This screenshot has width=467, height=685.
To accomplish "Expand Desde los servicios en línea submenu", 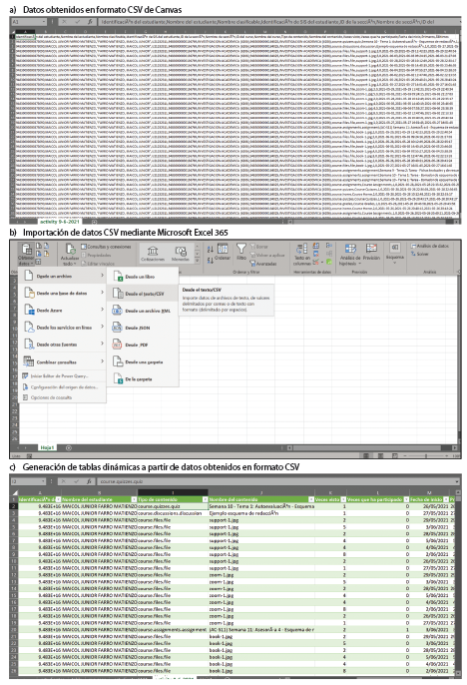I will 64,328.
